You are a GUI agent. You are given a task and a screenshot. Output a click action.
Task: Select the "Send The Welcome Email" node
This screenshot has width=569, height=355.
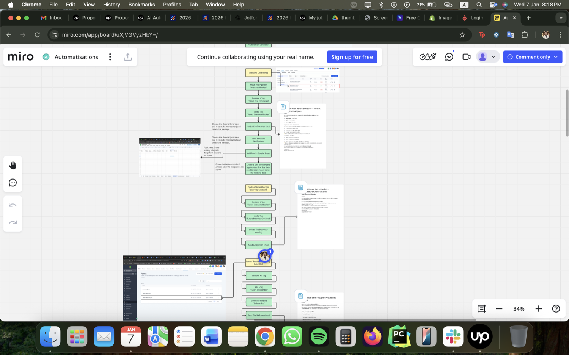tap(259, 315)
